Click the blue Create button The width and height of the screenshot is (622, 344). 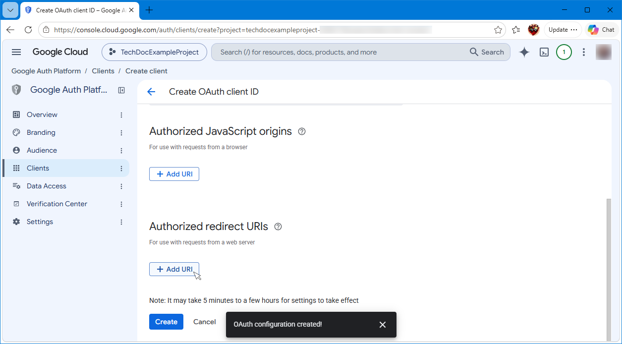pyautogui.click(x=166, y=322)
